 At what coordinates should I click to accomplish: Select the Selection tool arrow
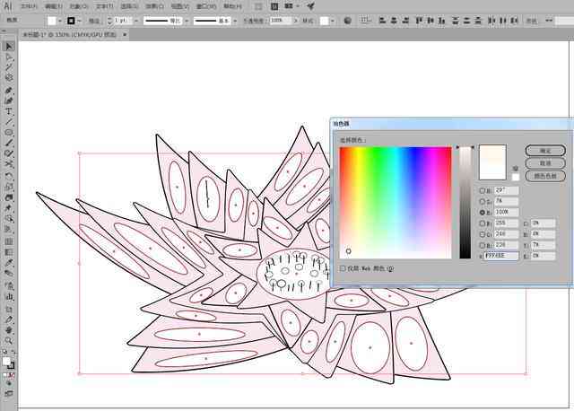point(9,46)
